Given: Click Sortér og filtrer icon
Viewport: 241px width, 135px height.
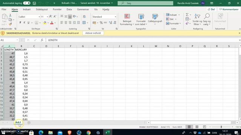Looking at the screenshot, I should click(x=197, y=19).
